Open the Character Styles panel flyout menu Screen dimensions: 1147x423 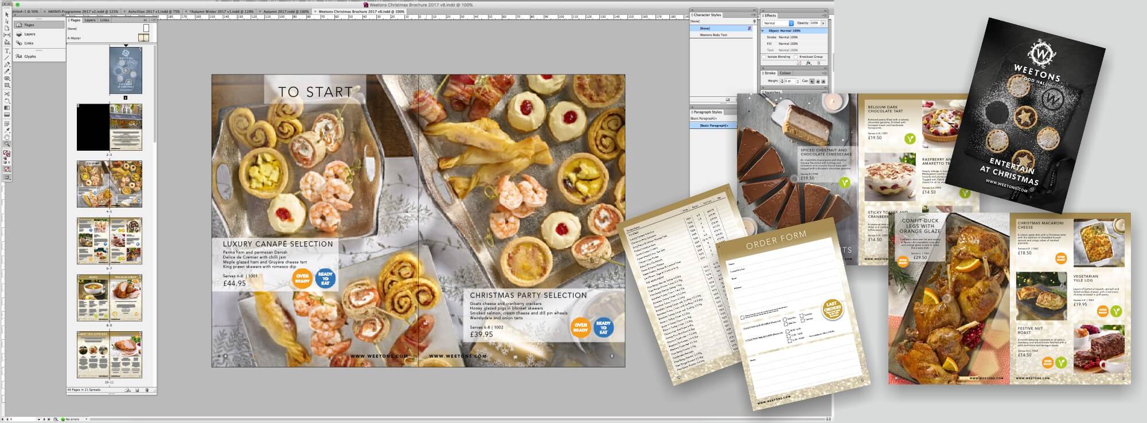[x=754, y=14]
